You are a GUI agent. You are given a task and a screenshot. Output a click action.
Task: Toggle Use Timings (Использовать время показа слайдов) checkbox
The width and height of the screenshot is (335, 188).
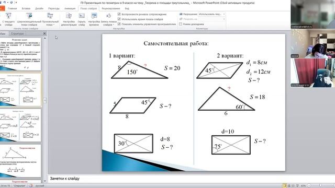(x=119, y=19)
